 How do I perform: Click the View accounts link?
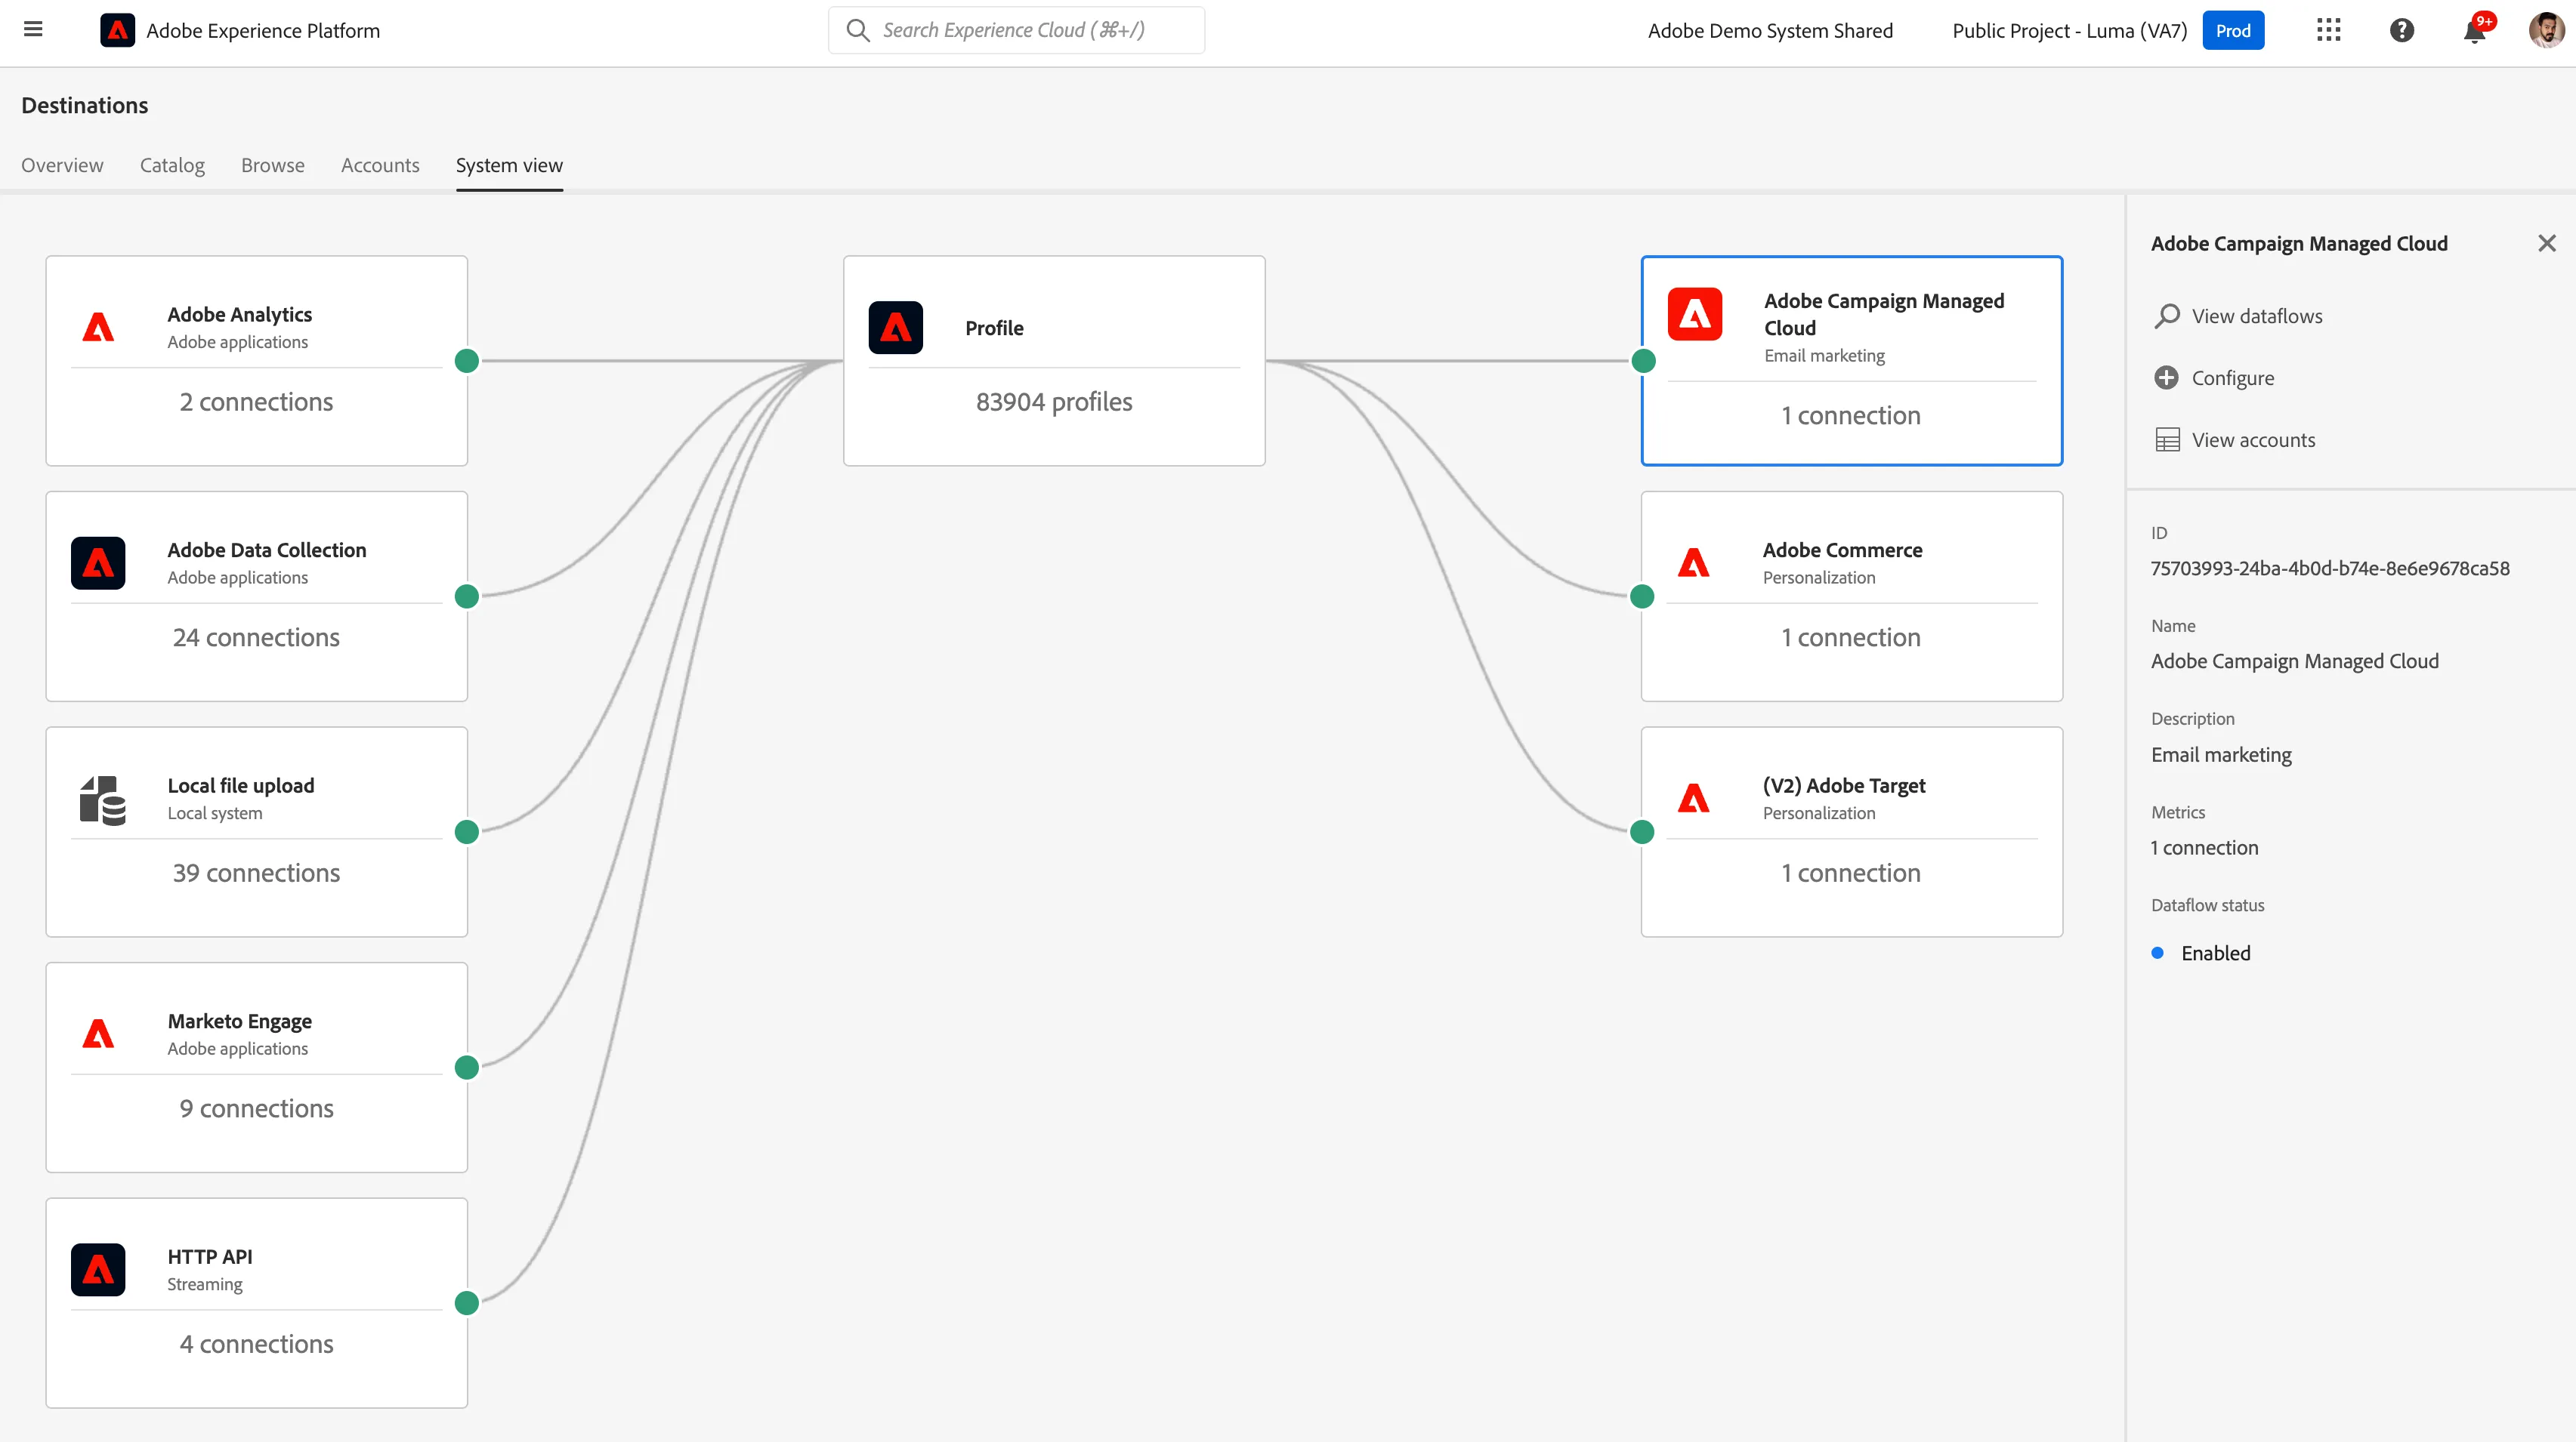click(2253, 439)
